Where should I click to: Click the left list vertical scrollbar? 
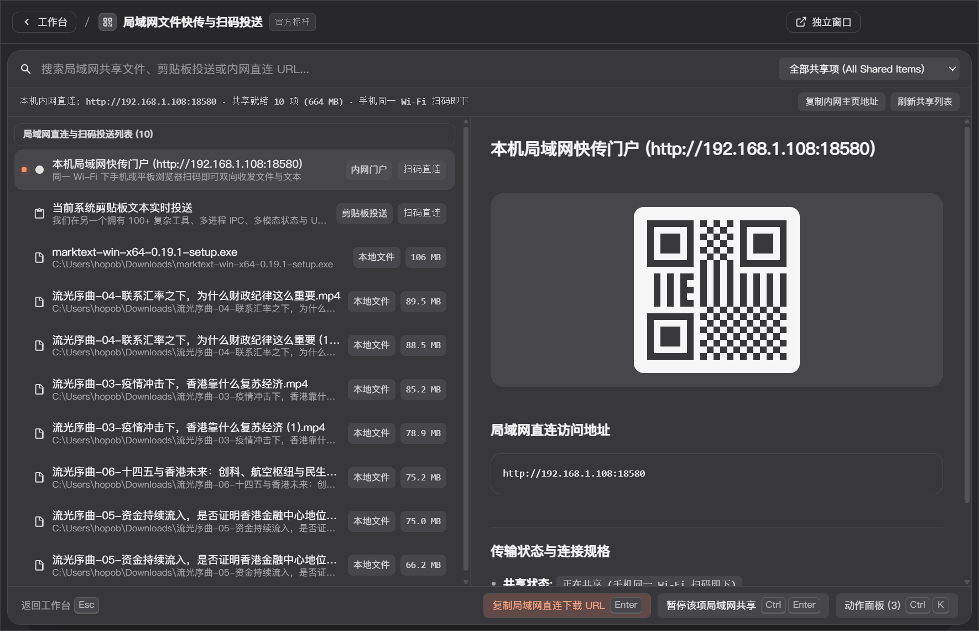coord(466,349)
